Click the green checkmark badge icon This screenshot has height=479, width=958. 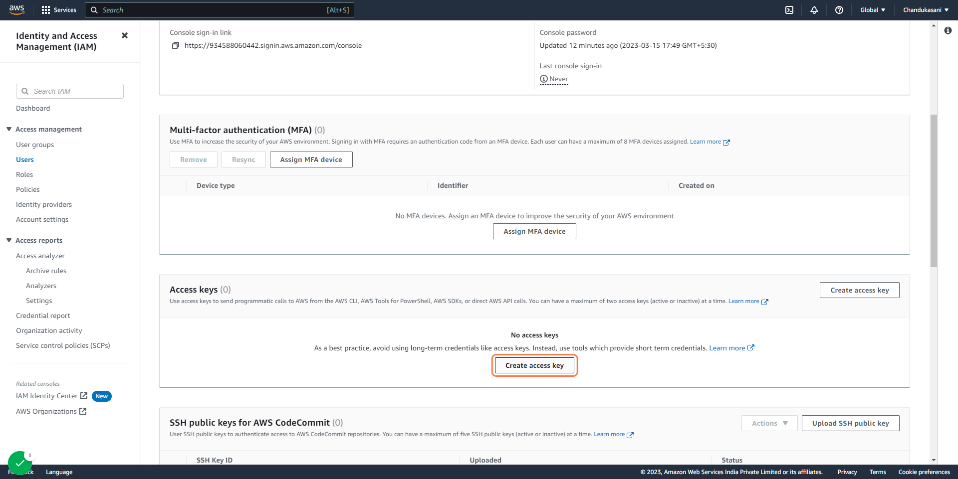coord(20,463)
